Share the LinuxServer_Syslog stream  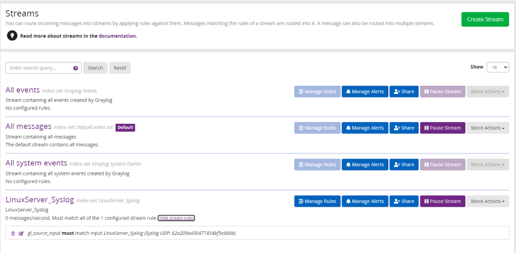coord(404,202)
